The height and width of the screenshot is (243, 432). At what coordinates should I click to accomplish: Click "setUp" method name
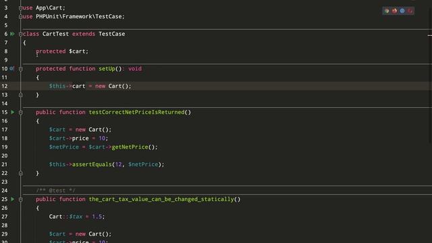107,69
